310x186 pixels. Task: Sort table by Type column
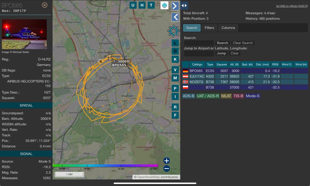point(210,65)
